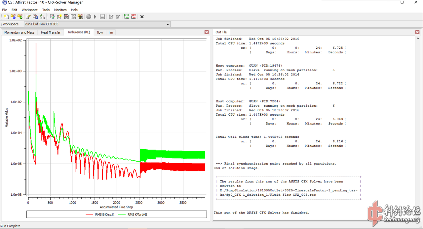Open the Monitors menu
This screenshot has width=423, height=229.
[x=60, y=10]
